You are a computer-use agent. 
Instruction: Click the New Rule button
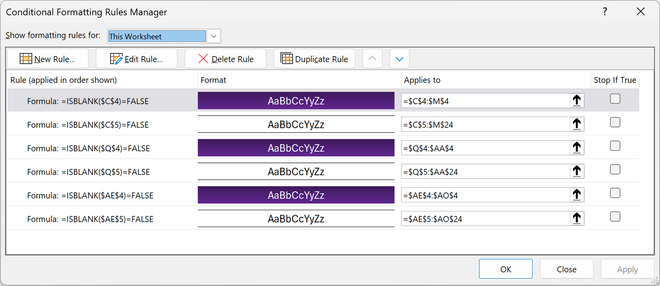click(48, 59)
